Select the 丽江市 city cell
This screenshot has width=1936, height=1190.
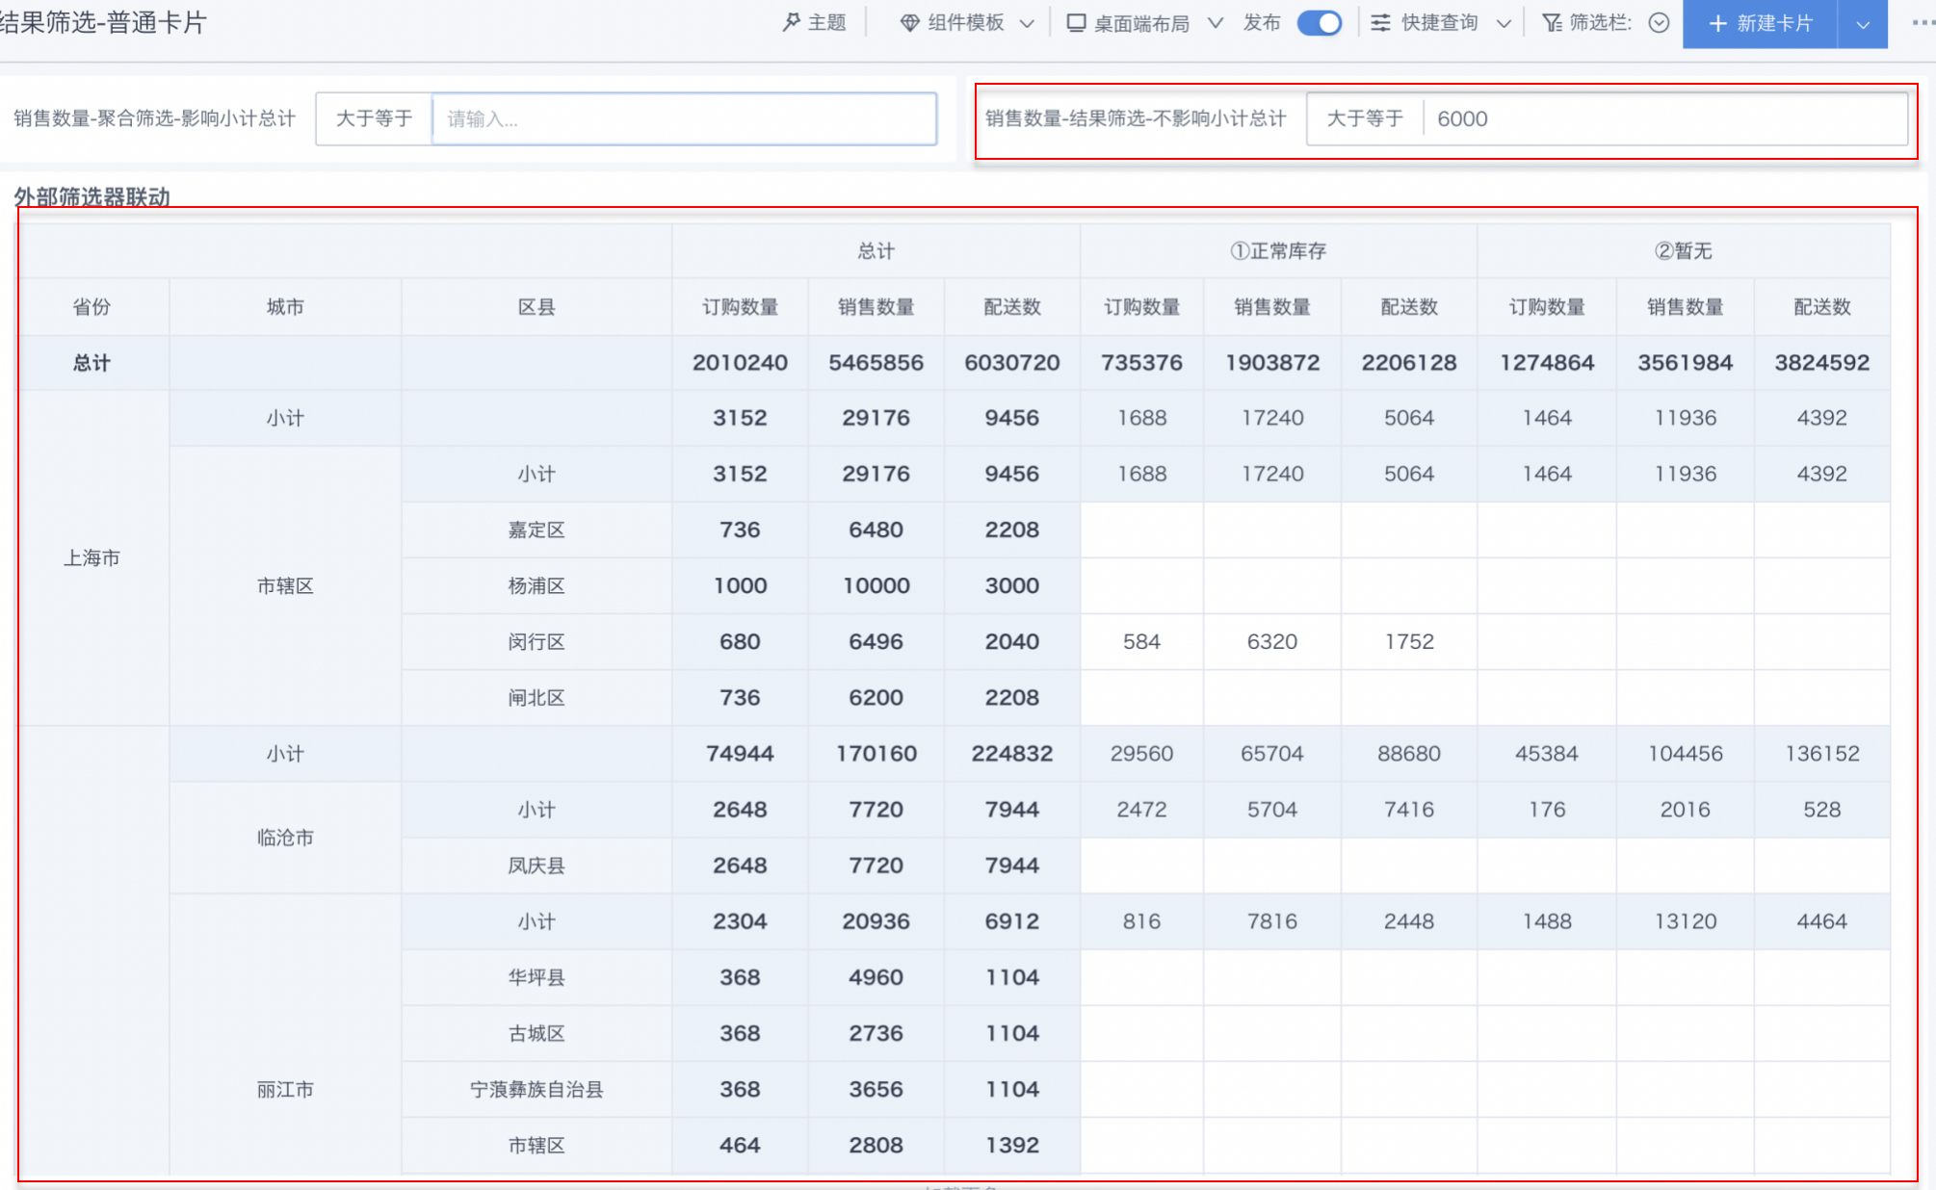pyautogui.click(x=285, y=1090)
